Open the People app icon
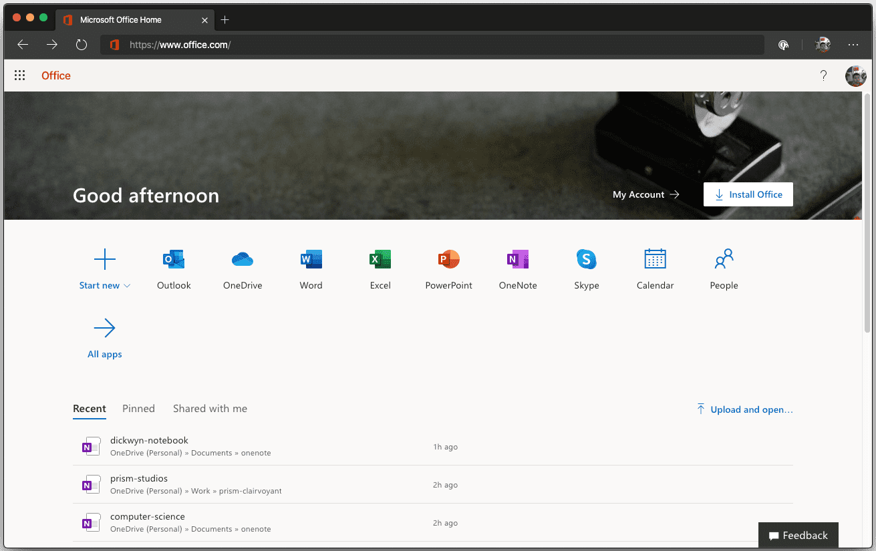 pos(724,260)
